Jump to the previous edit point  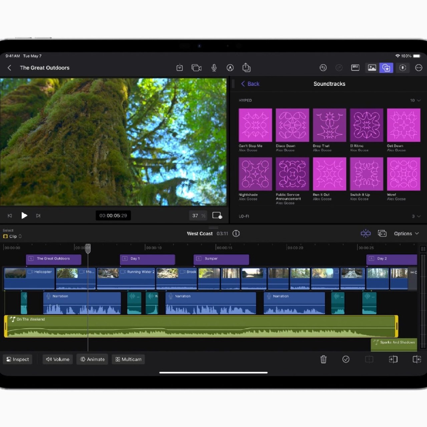point(10,216)
